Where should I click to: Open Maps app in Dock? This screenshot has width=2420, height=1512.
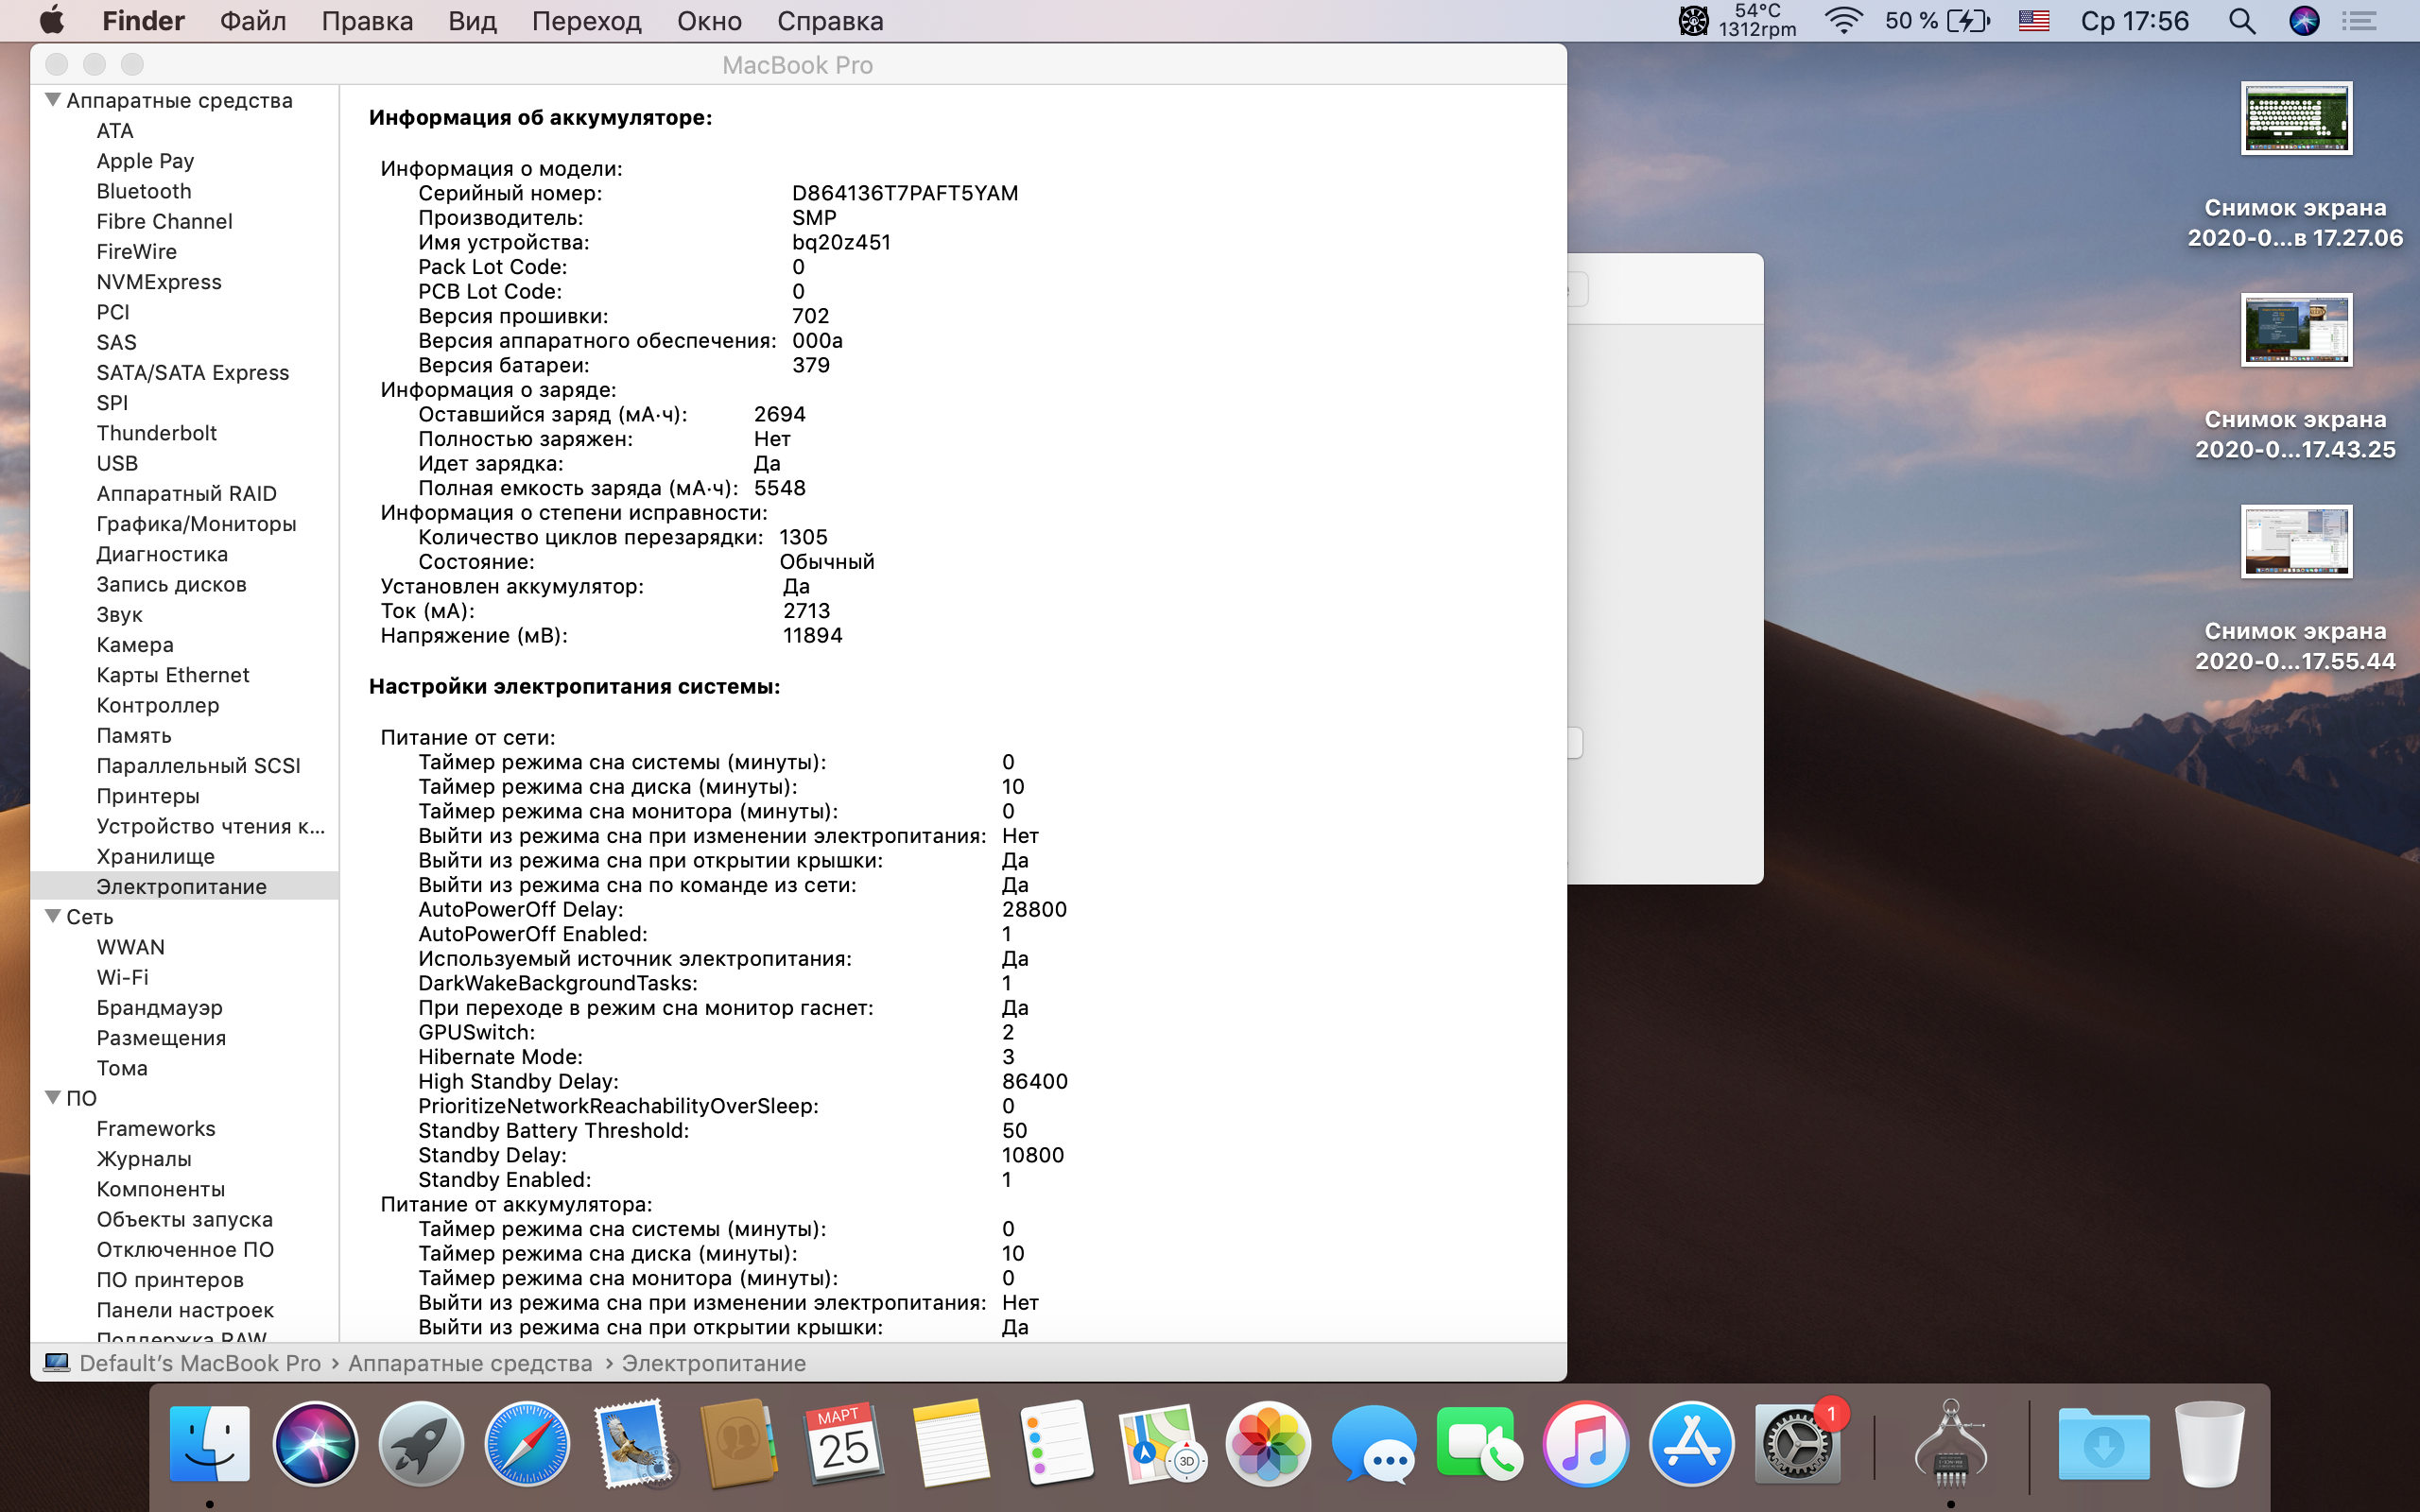point(1163,1444)
